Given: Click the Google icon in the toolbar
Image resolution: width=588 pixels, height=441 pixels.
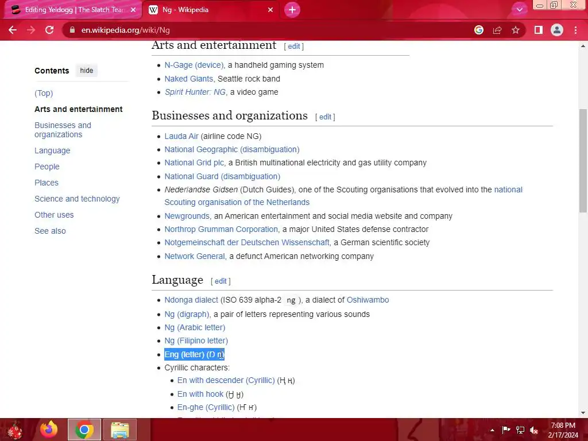Looking at the screenshot, I should [479, 30].
